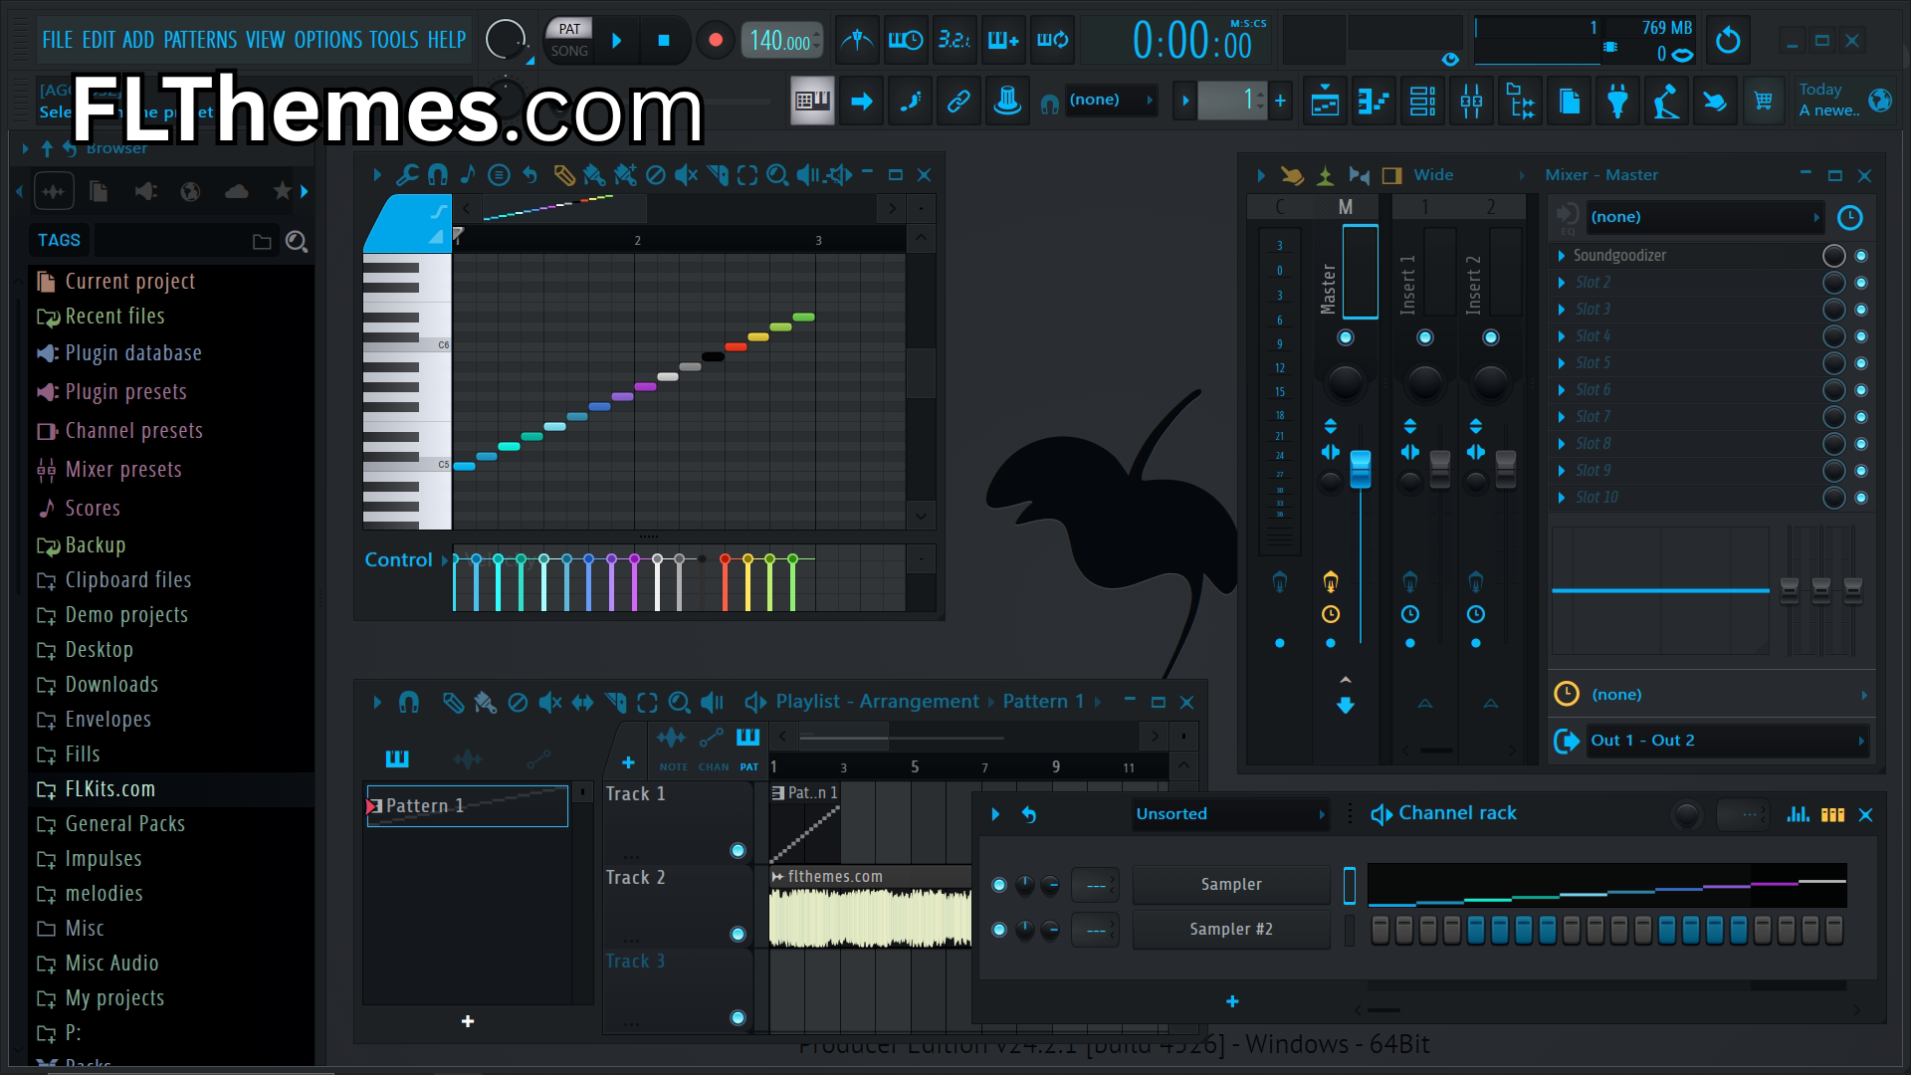
Task: Toggle Track 1 mute dot in Playlist
Action: pos(738,850)
